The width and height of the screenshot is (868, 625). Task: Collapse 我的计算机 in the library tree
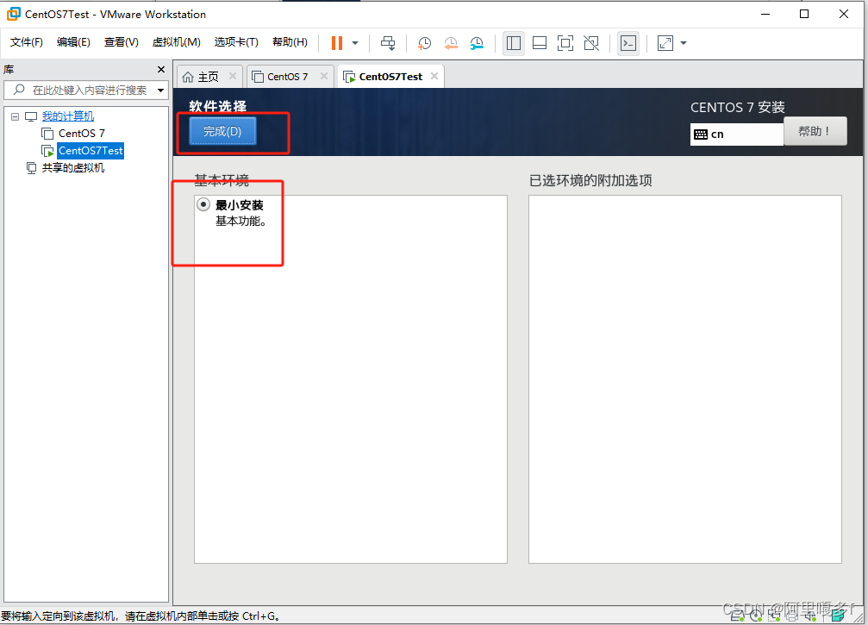(x=15, y=116)
